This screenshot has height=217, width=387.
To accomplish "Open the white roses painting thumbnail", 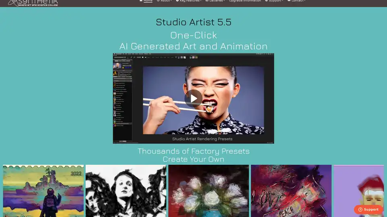I will coord(208,191).
